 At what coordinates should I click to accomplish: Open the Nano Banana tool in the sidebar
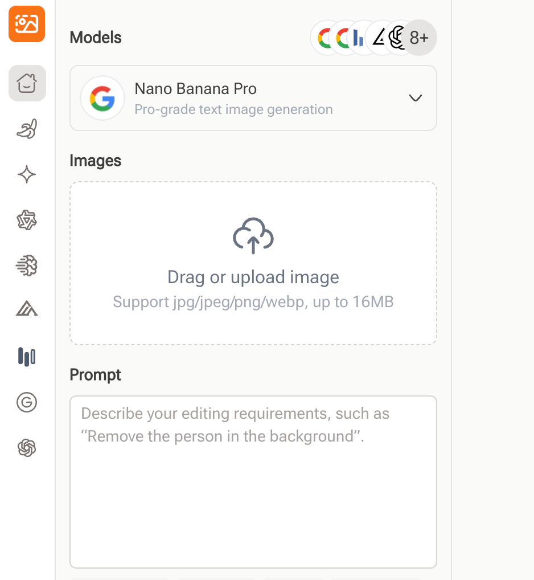pos(27,129)
